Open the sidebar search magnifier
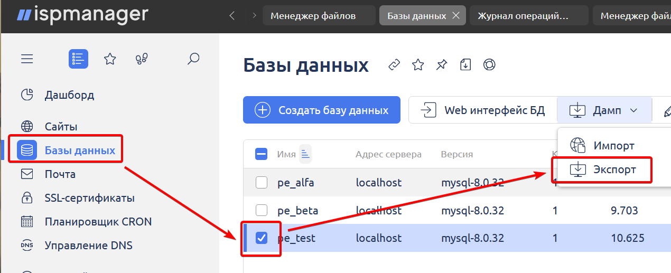 pyautogui.click(x=193, y=59)
